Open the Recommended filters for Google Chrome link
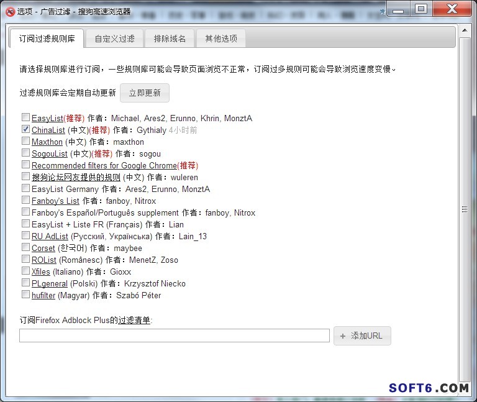The height and width of the screenshot is (402, 477). (x=104, y=165)
